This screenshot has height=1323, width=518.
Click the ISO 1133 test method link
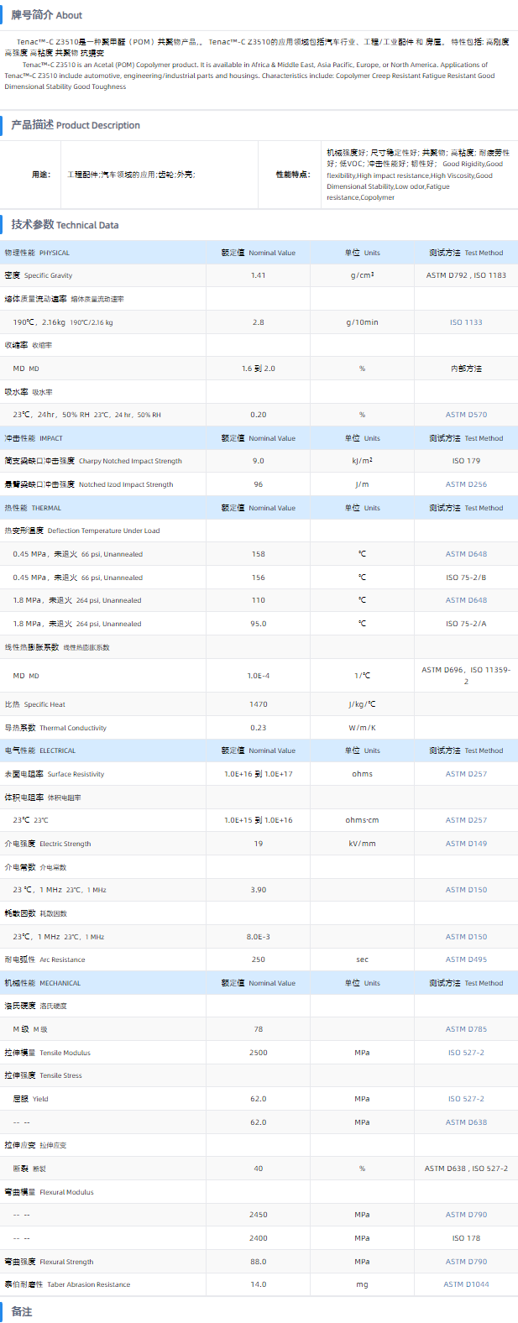[466, 322]
